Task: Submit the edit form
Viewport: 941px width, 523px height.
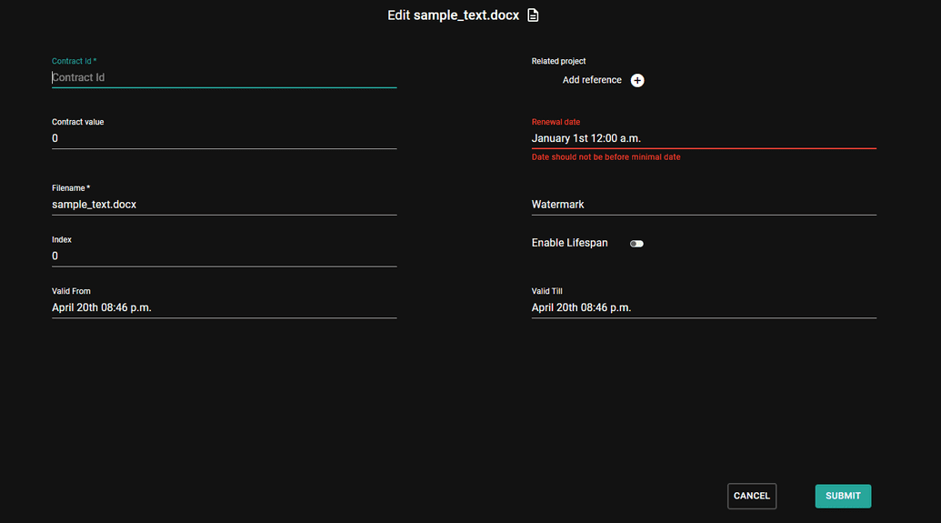Action: point(843,496)
